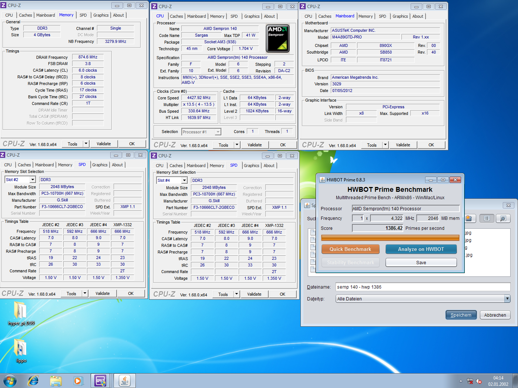518x388 pixels.
Task: Open the Windows Start menu
Action: (10, 381)
